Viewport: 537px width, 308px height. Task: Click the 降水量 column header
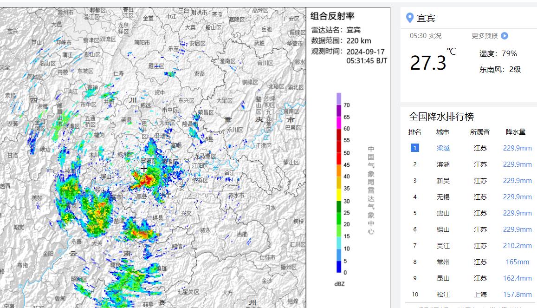click(x=515, y=132)
